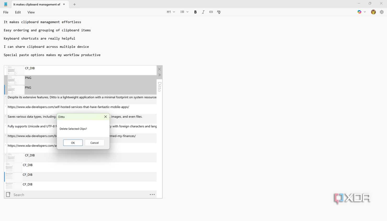Clear formatting with the Aa icon

219,12
